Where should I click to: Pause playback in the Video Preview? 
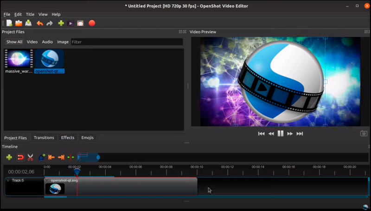(x=281, y=133)
